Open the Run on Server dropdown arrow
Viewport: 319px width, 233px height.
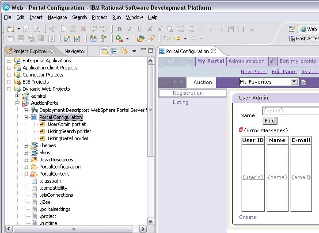pyautogui.click(x=127, y=38)
